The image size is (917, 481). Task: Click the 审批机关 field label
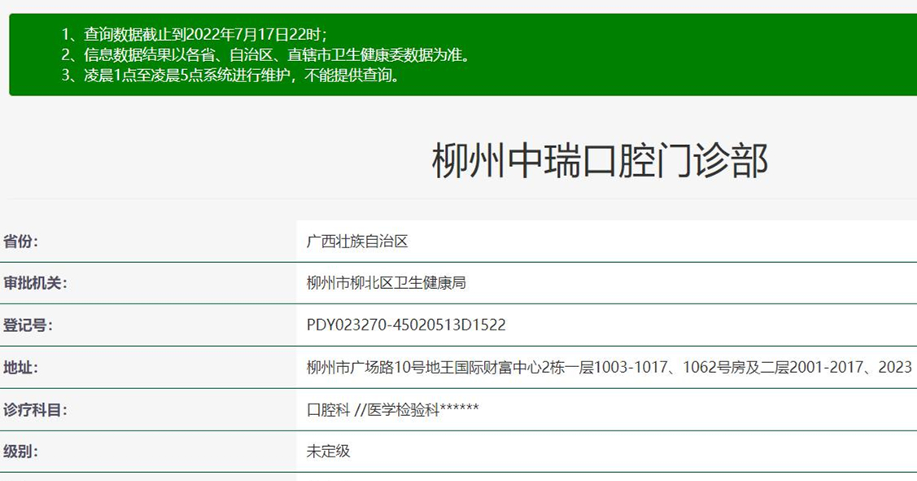point(35,283)
